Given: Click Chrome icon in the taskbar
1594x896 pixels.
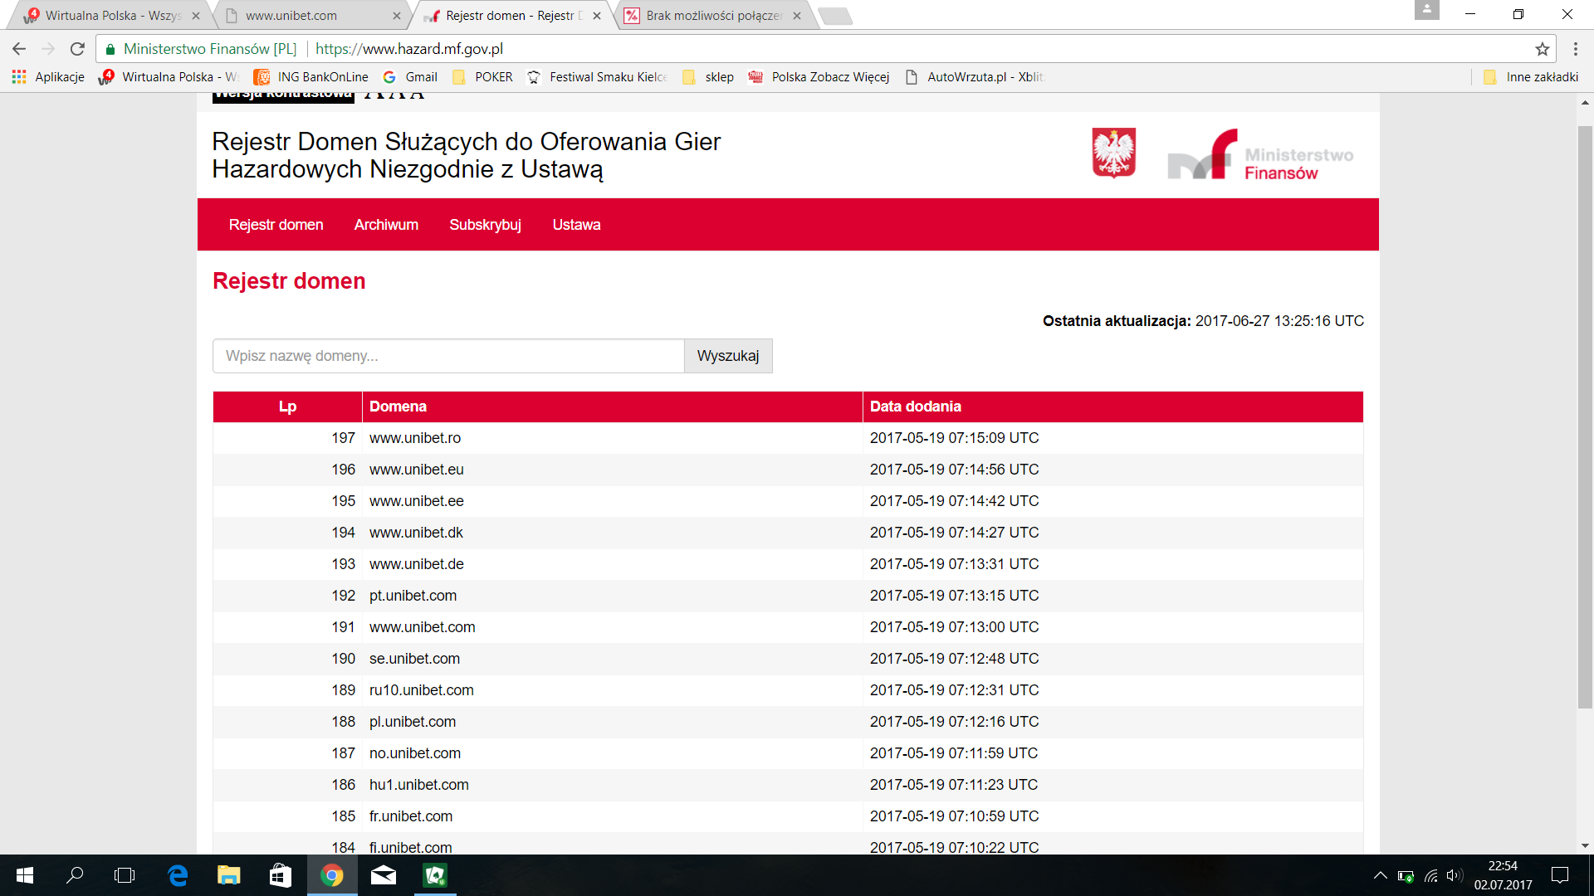Looking at the screenshot, I should (332, 875).
